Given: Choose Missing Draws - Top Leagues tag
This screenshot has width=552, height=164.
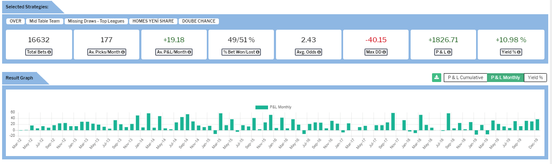Looking at the screenshot, I should [x=96, y=21].
